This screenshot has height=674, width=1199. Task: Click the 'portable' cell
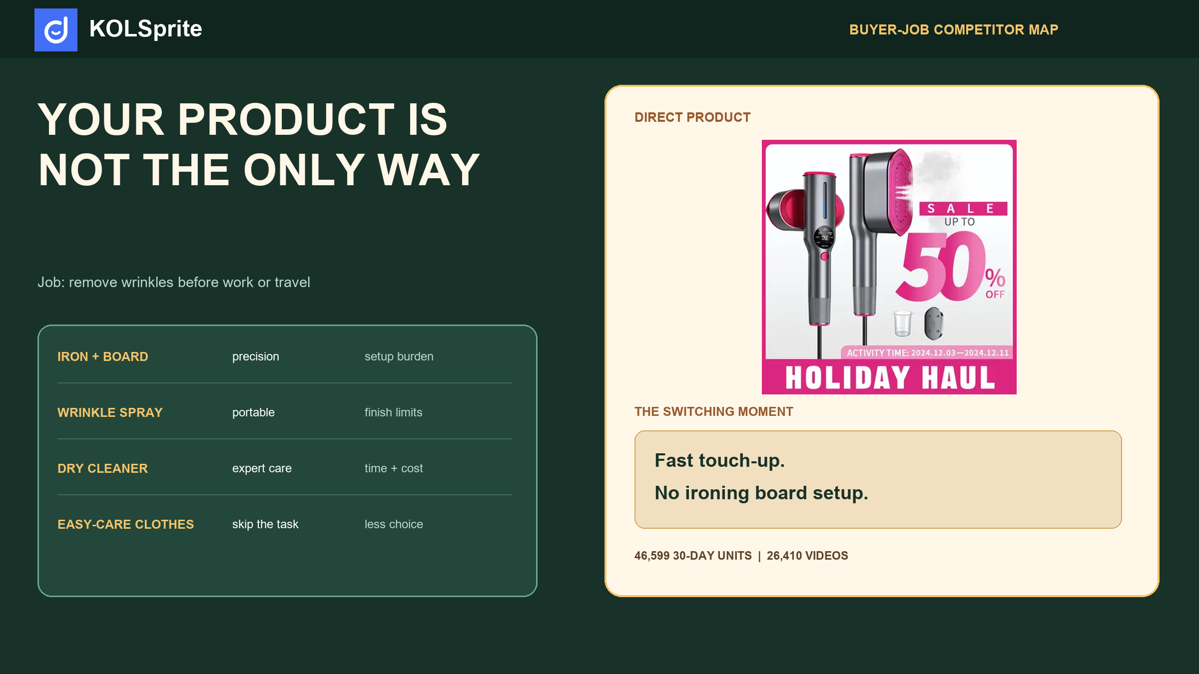[253, 413]
